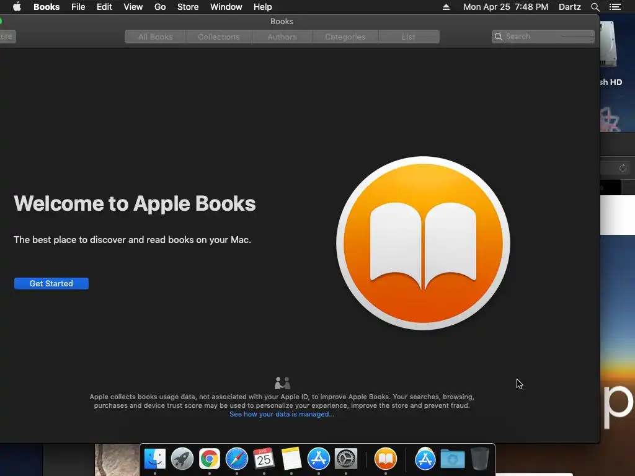Open the Downloads folder in Dock
This screenshot has height=476, width=635.
point(452,459)
